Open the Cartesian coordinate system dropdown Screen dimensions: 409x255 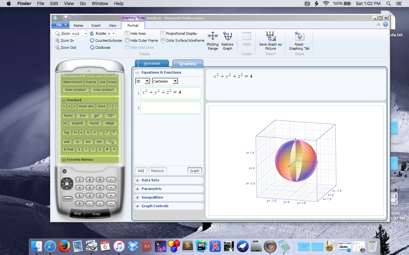[x=165, y=81]
